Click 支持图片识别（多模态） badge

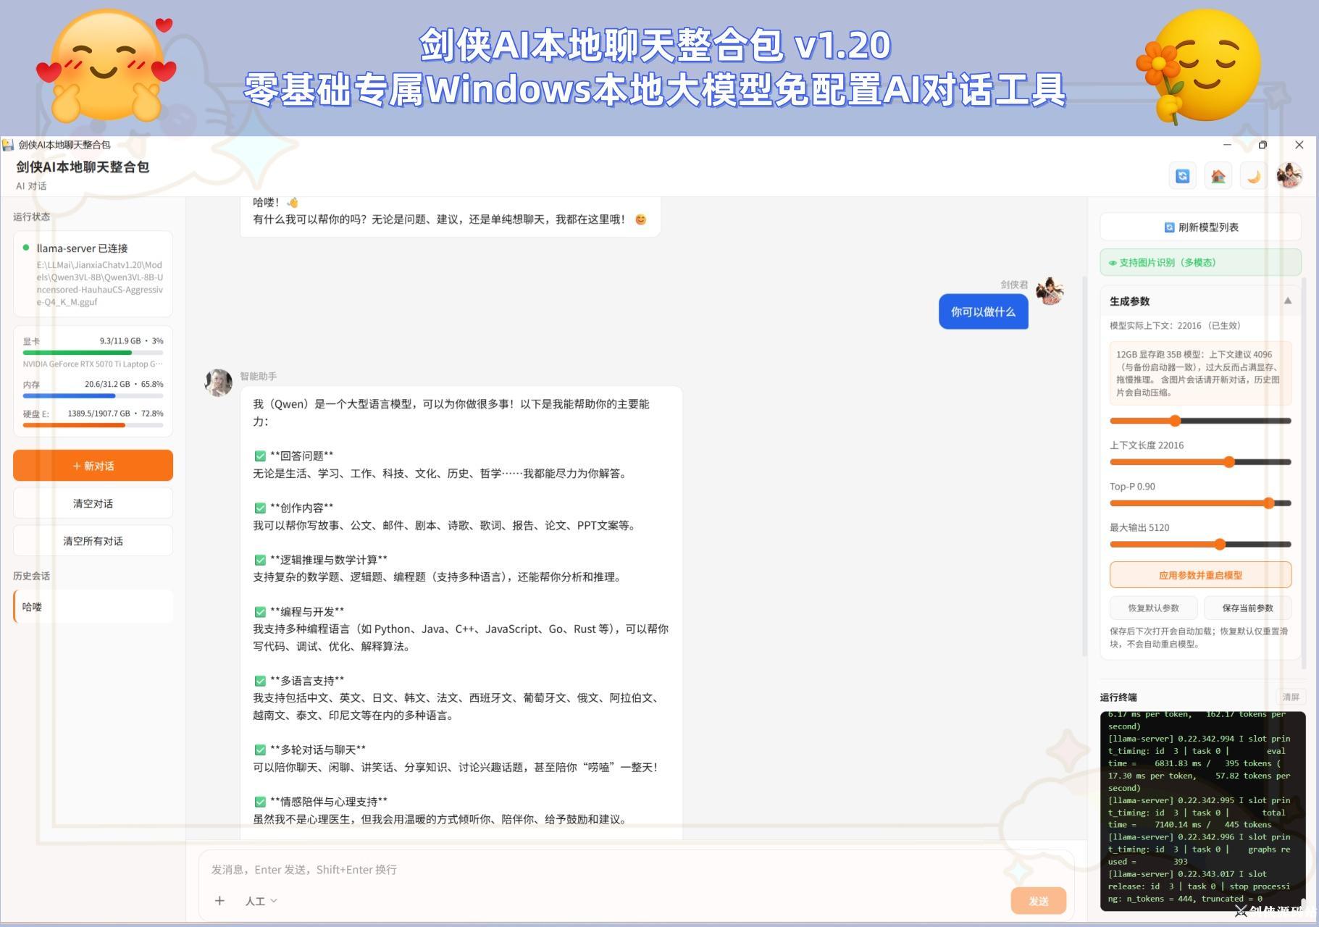(1200, 262)
